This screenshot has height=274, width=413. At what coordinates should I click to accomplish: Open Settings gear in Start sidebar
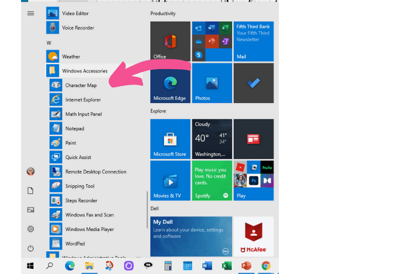pyautogui.click(x=30, y=229)
